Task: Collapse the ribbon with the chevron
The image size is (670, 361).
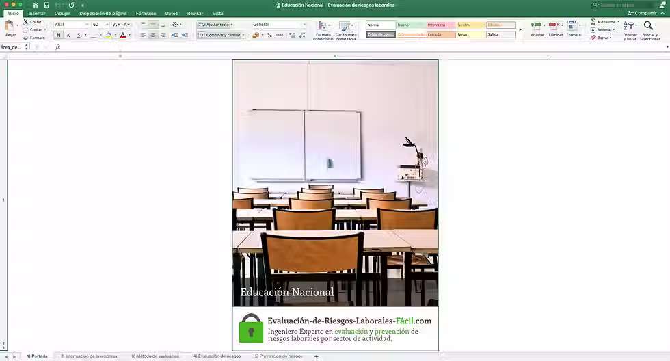Action: point(662,13)
